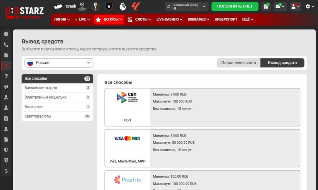
Task: Click the shield icon in left sidebar
Action: click(6, 150)
